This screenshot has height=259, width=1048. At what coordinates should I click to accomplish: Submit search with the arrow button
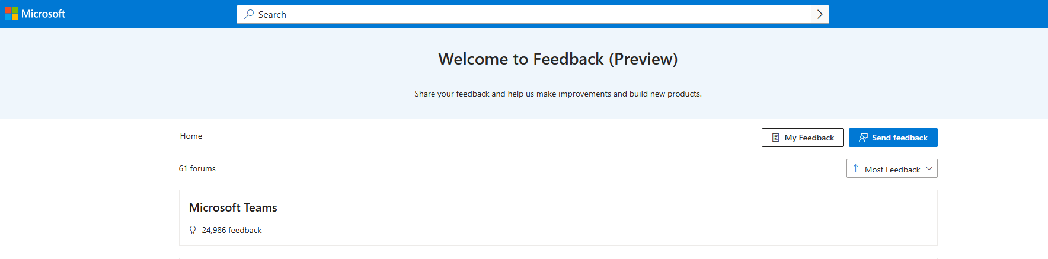tap(819, 14)
